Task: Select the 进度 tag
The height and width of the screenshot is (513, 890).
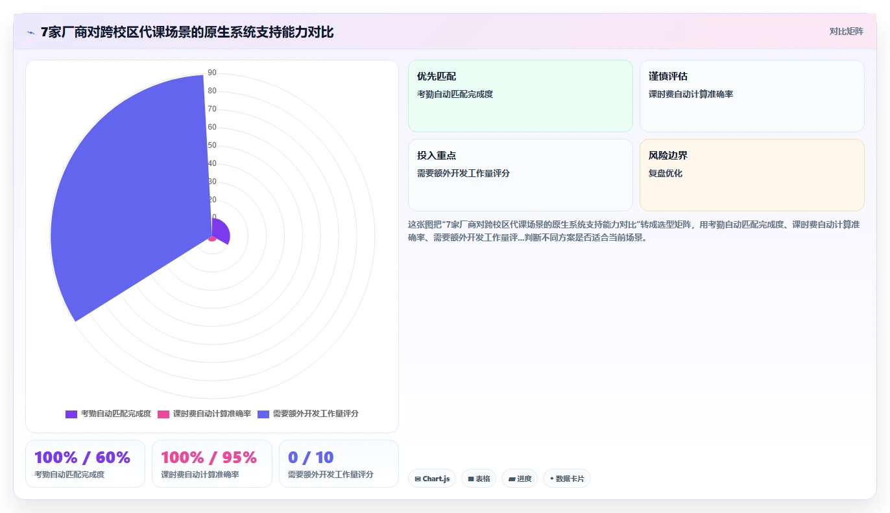Action: [x=520, y=479]
